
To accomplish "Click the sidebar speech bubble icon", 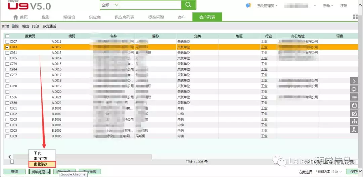I will tap(354, 89).
